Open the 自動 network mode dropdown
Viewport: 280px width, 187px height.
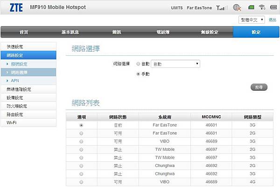pos(175,64)
